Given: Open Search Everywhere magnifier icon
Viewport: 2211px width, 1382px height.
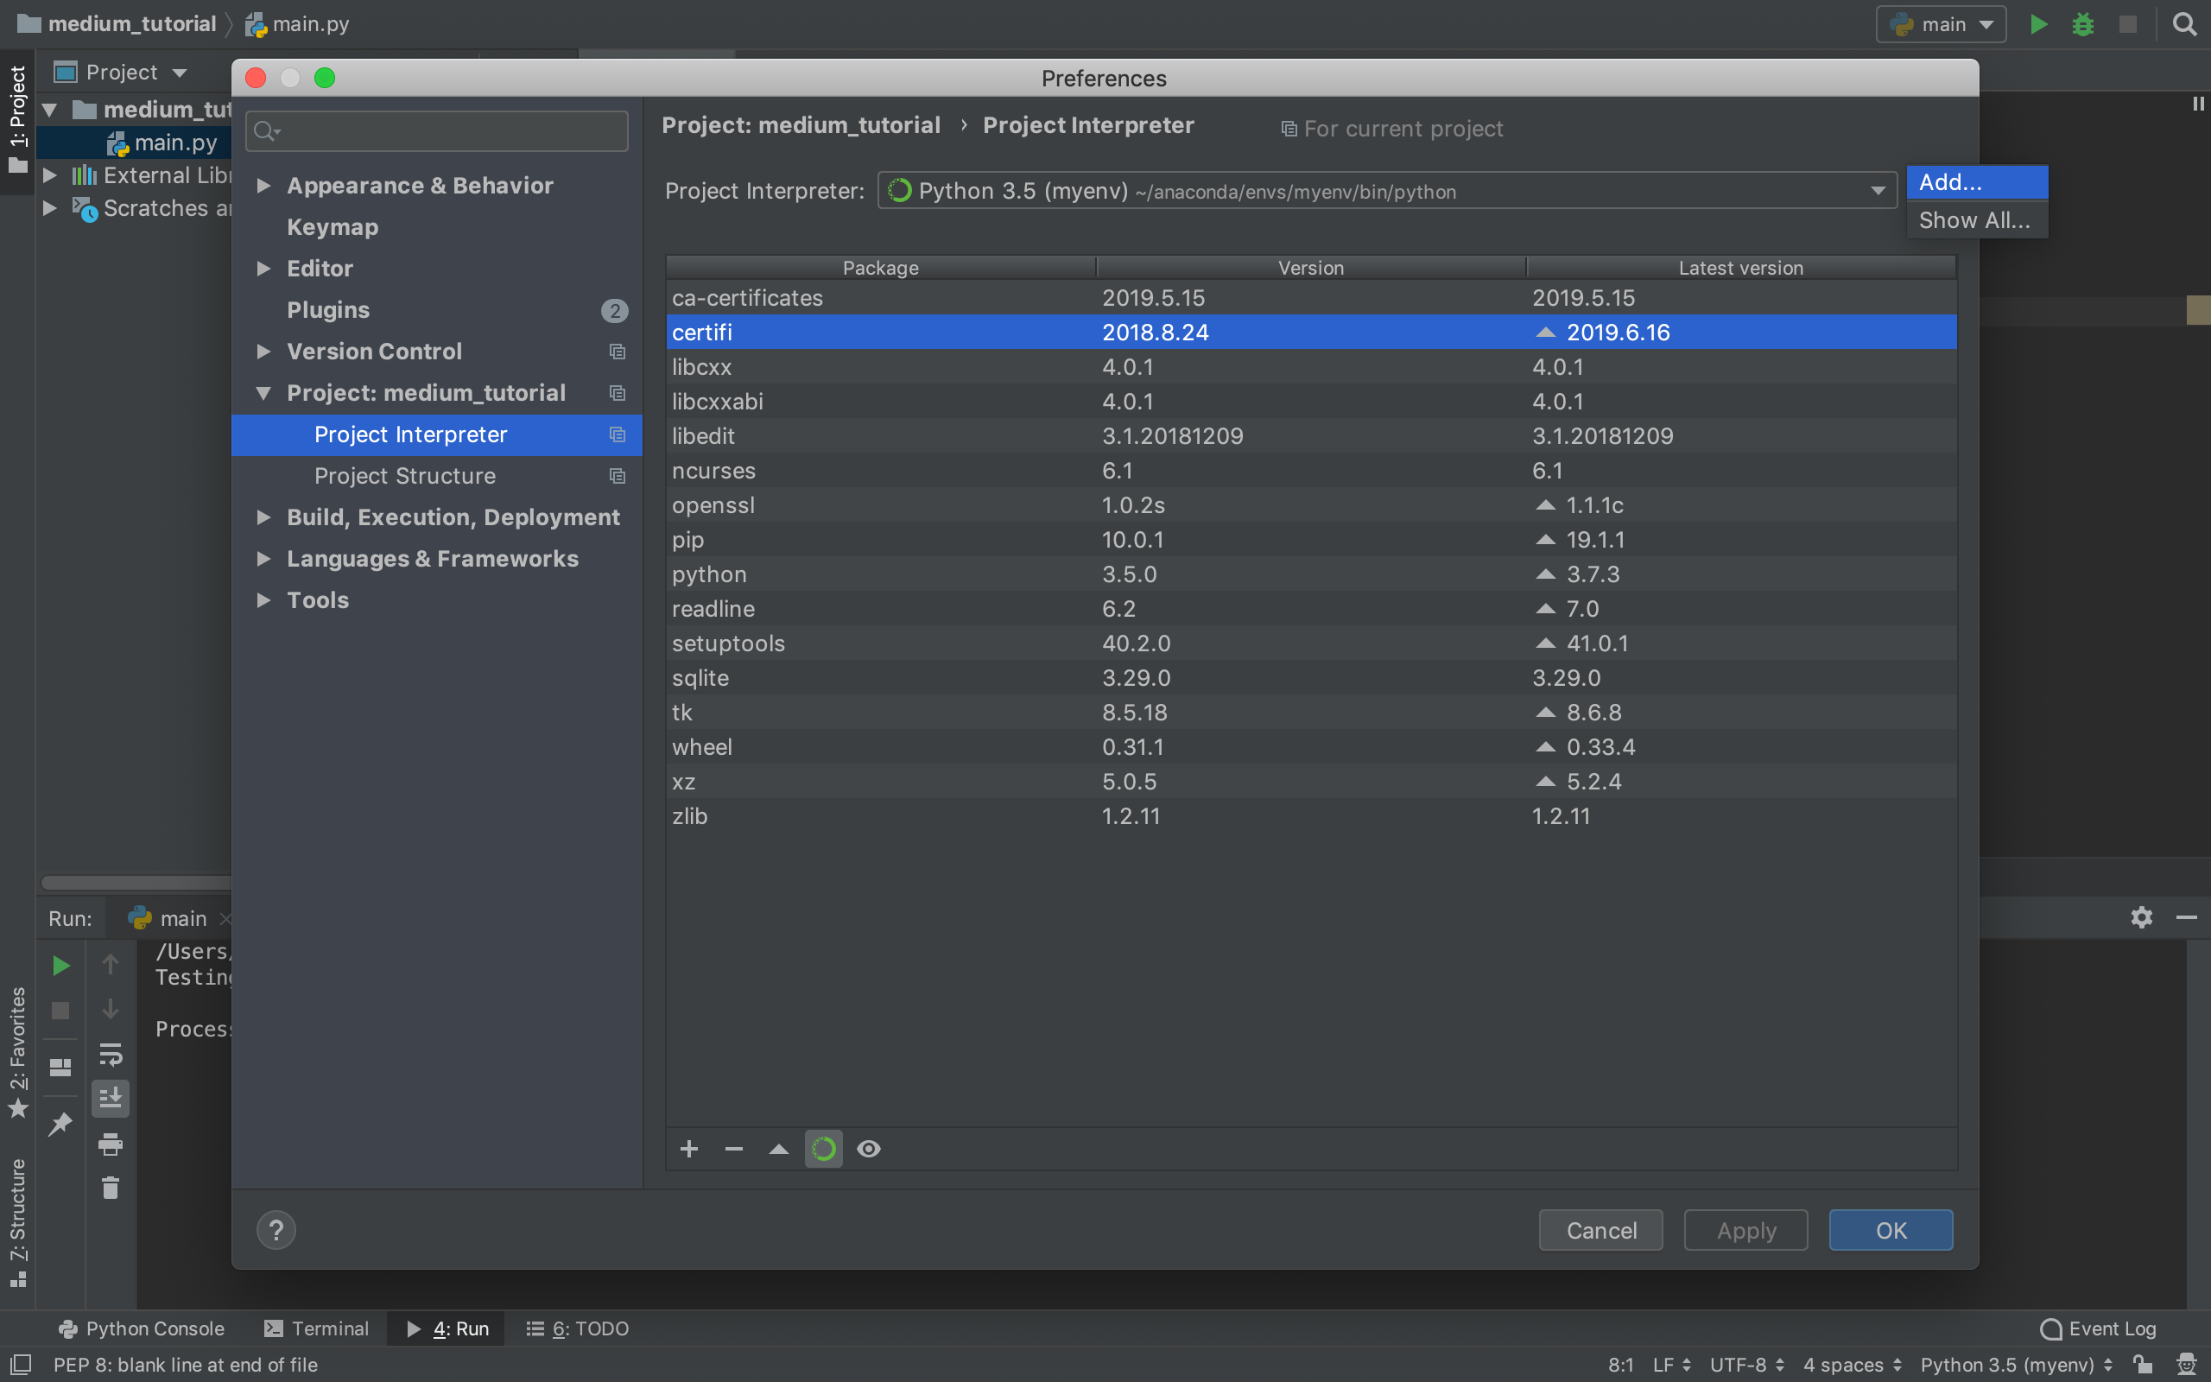Looking at the screenshot, I should pyautogui.click(x=2184, y=25).
